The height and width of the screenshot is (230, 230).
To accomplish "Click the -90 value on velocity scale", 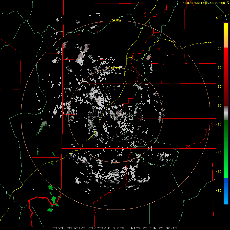I will pos(218,200).
